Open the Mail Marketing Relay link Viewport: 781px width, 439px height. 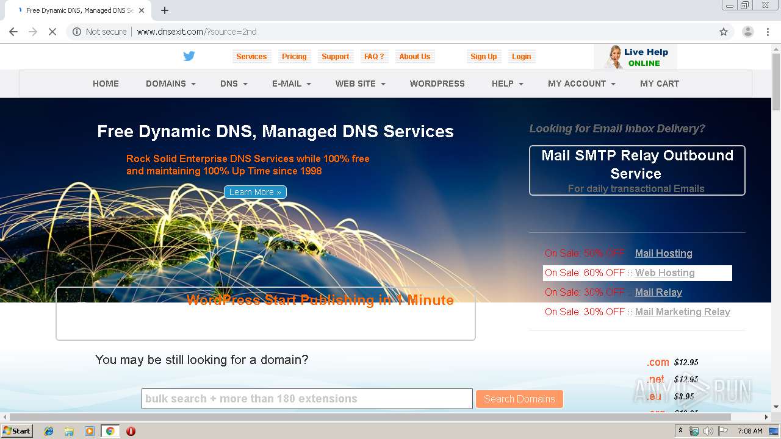[x=682, y=312]
